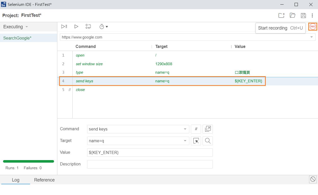
Task: Click the Failures: 0 counter
Action: (33, 168)
